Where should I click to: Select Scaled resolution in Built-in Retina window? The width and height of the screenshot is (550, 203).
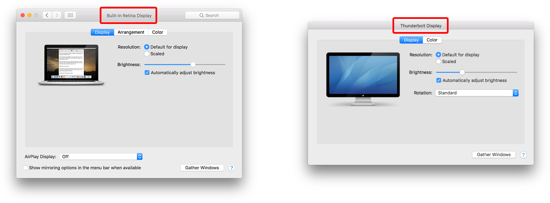[x=147, y=54]
